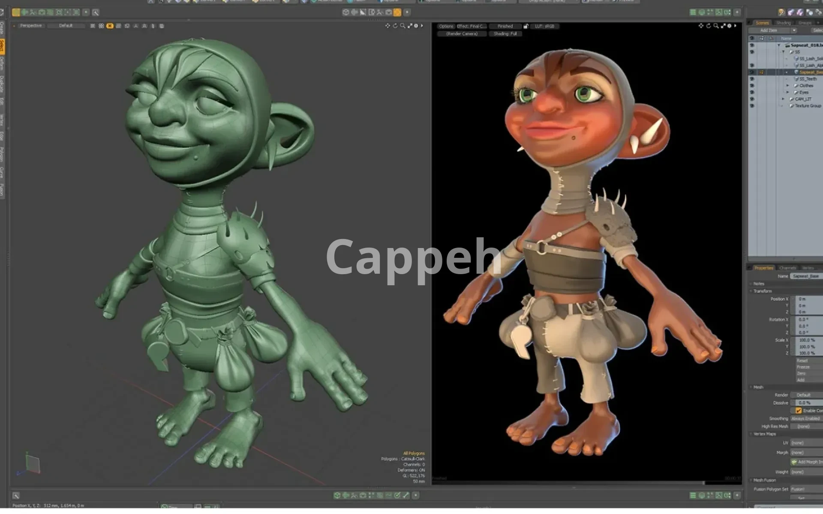This screenshot has width=823, height=514.
Task: Open the Perspective view type dropdown
Action: (x=31, y=26)
